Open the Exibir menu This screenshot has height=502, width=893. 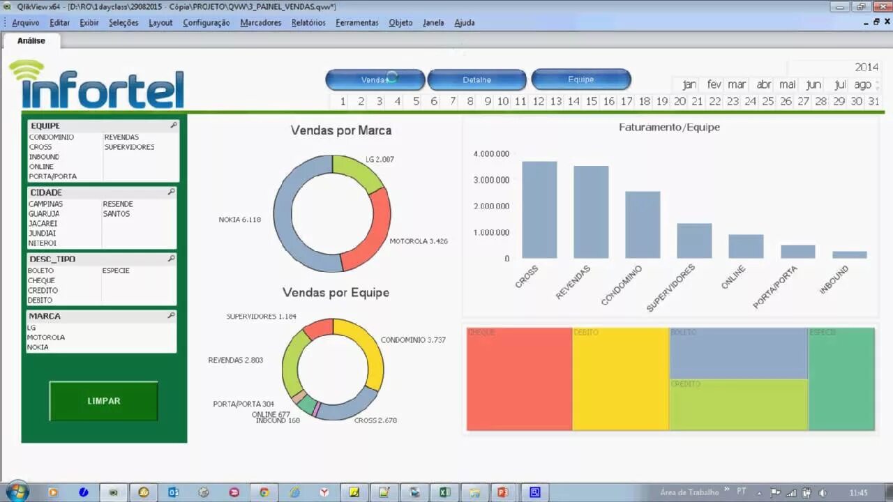89,22
